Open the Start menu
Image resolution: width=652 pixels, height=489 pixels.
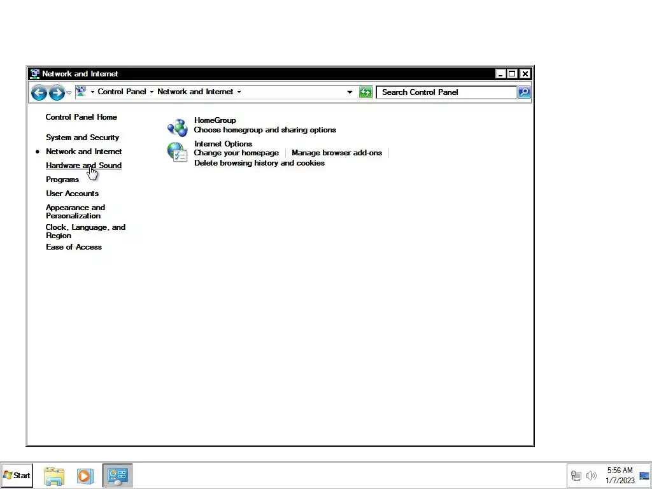point(17,475)
